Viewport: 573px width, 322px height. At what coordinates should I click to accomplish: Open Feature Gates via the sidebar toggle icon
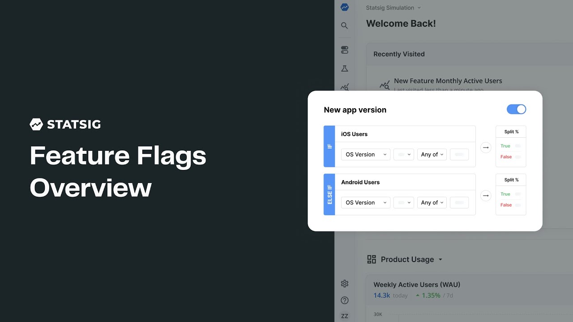click(x=344, y=50)
